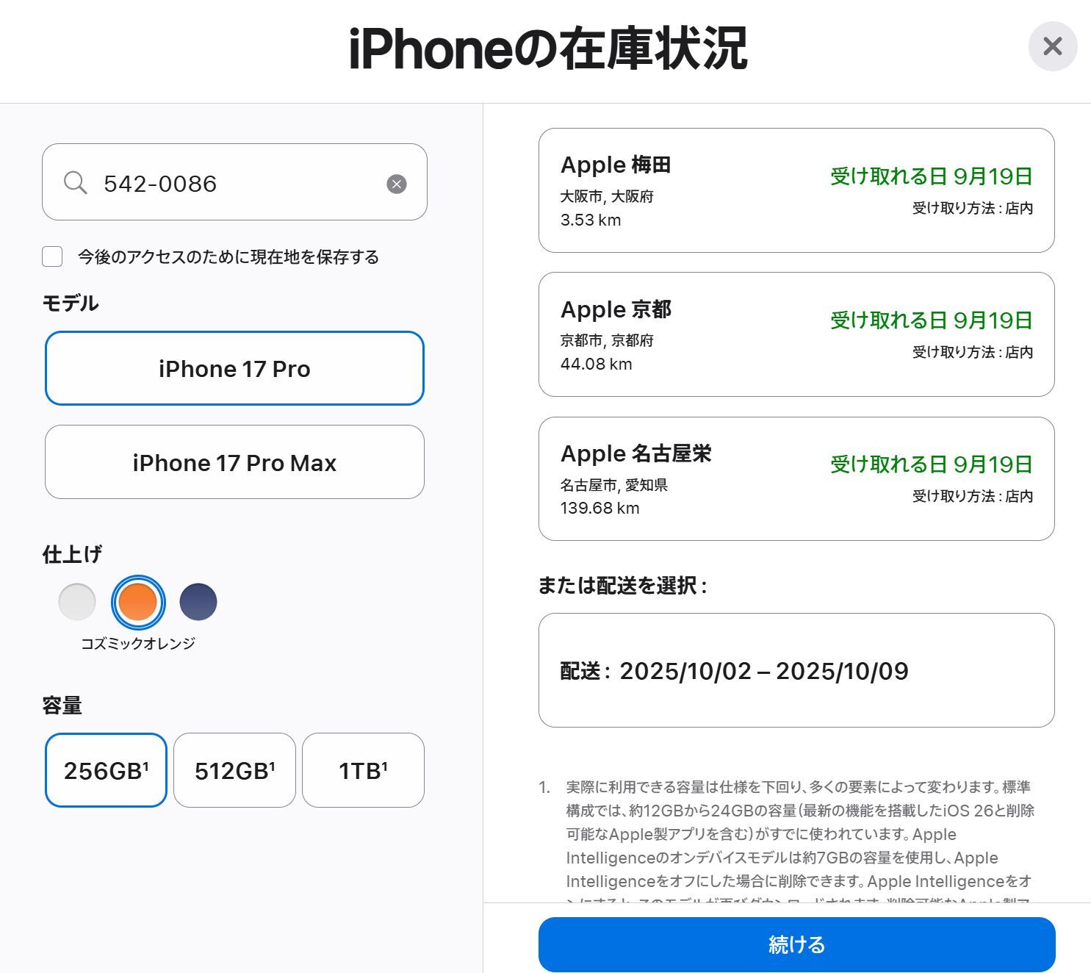Select 1TB capacity option
This screenshot has width=1091, height=973.
pyautogui.click(x=363, y=770)
